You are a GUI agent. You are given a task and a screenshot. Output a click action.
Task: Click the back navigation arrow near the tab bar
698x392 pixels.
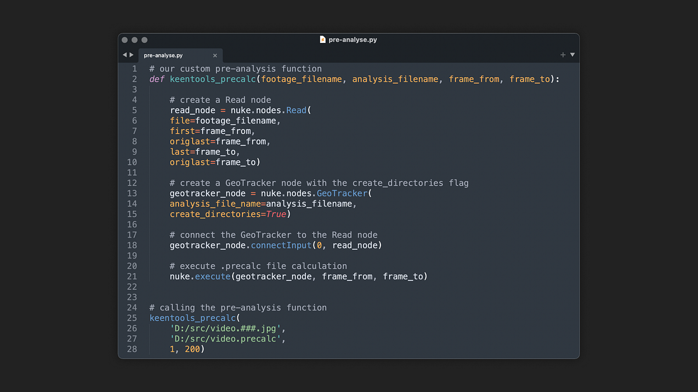pos(124,55)
